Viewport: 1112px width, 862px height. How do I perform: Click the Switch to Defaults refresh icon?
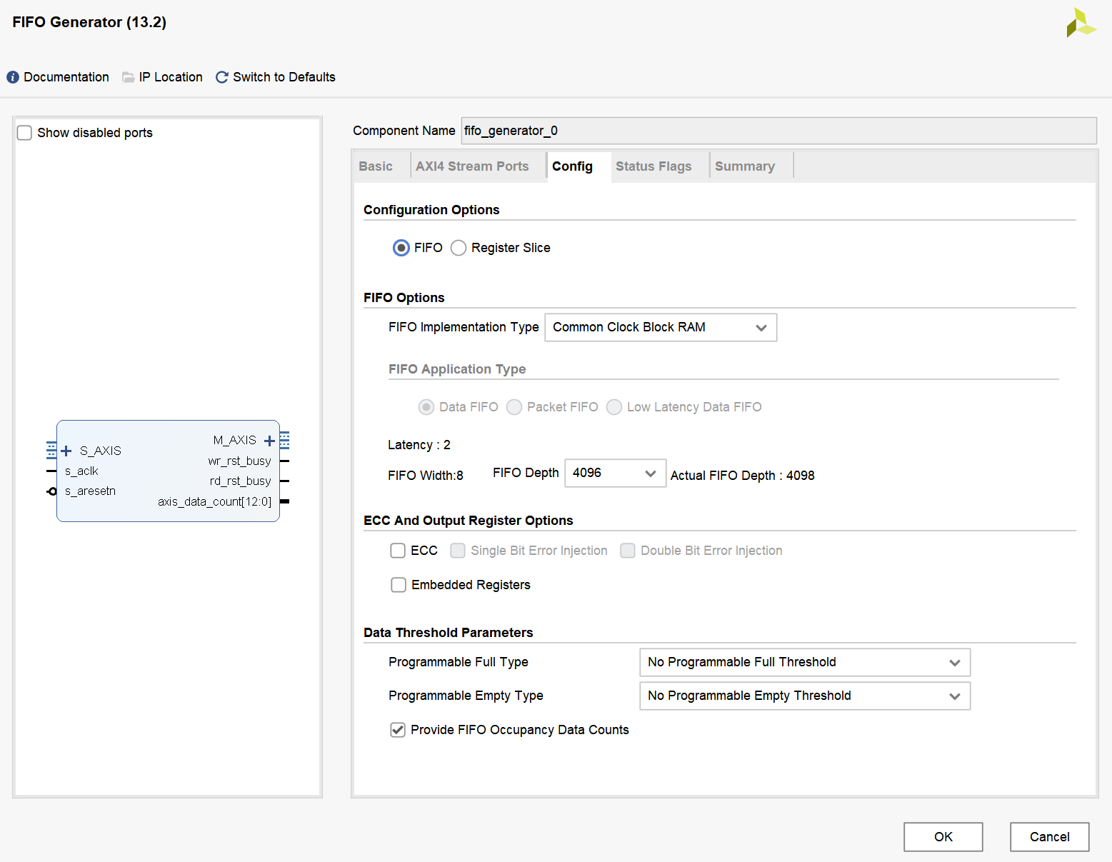(x=222, y=77)
